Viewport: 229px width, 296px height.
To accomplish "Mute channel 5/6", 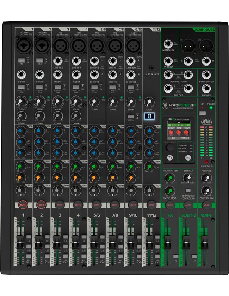I will pyautogui.click(x=96, y=205).
